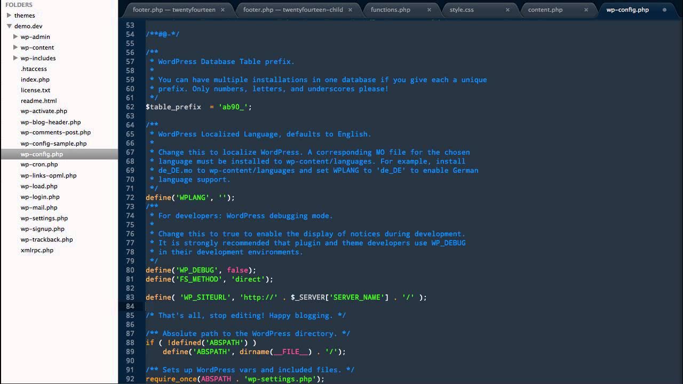Screen dimensions: 683x384
Task: Select the wp-content folder
Action: tap(37, 47)
